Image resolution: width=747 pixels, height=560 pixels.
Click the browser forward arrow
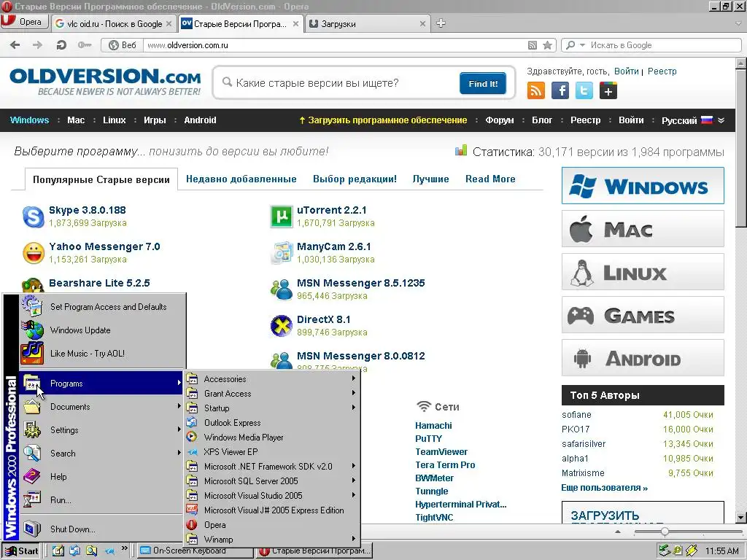(38, 44)
